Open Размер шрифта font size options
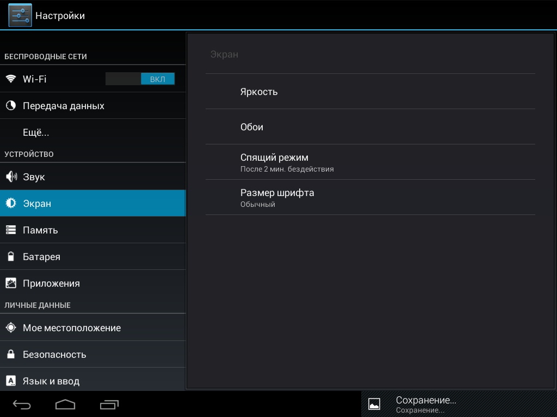Screen dimensions: 557x417 click(x=370, y=197)
